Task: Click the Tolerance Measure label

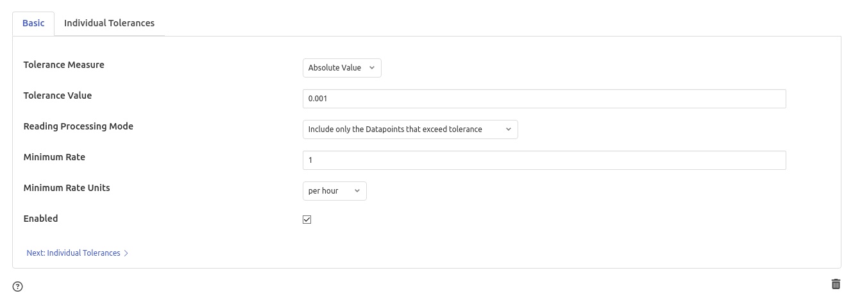Action: (63, 65)
